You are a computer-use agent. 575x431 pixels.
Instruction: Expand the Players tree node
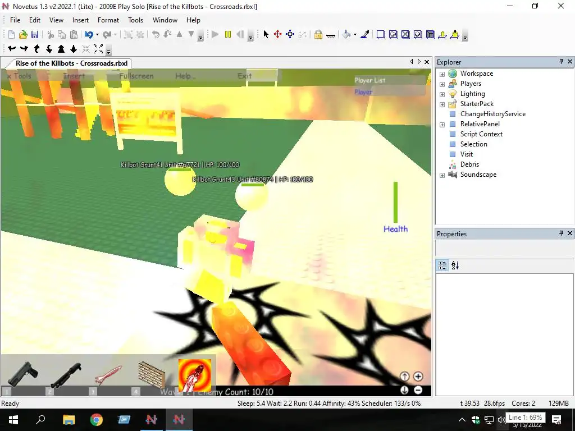442,84
